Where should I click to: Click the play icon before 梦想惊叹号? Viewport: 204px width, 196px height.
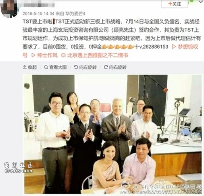tap(174, 47)
